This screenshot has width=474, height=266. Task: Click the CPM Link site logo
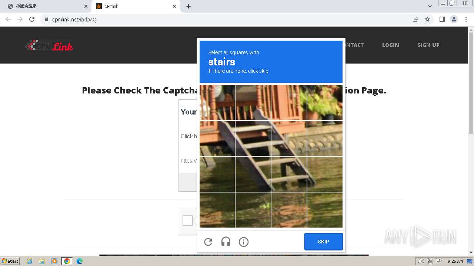pyautogui.click(x=49, y=45)
